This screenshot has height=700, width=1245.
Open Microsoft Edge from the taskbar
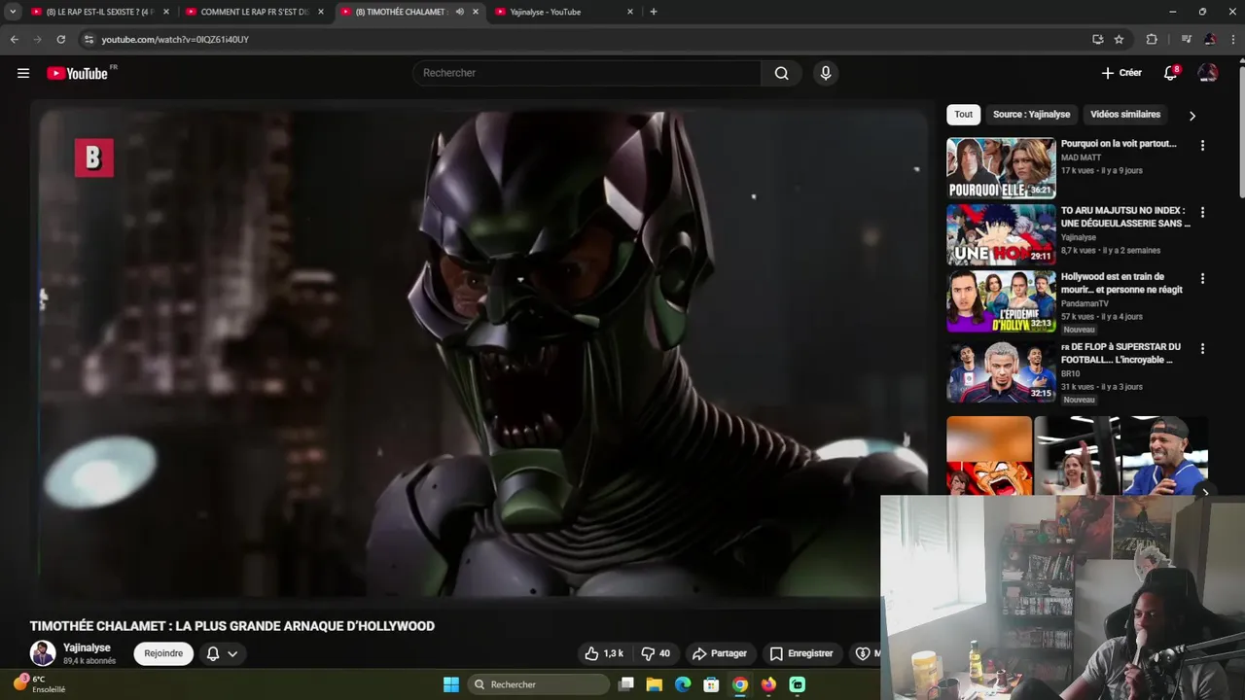pos(683,684)
